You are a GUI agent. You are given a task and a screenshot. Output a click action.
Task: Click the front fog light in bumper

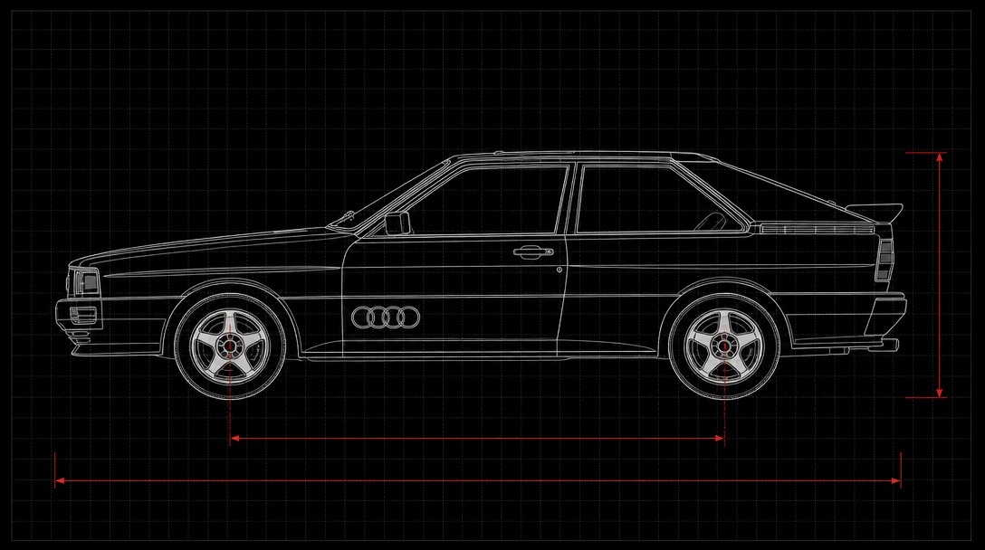(83, 315)
